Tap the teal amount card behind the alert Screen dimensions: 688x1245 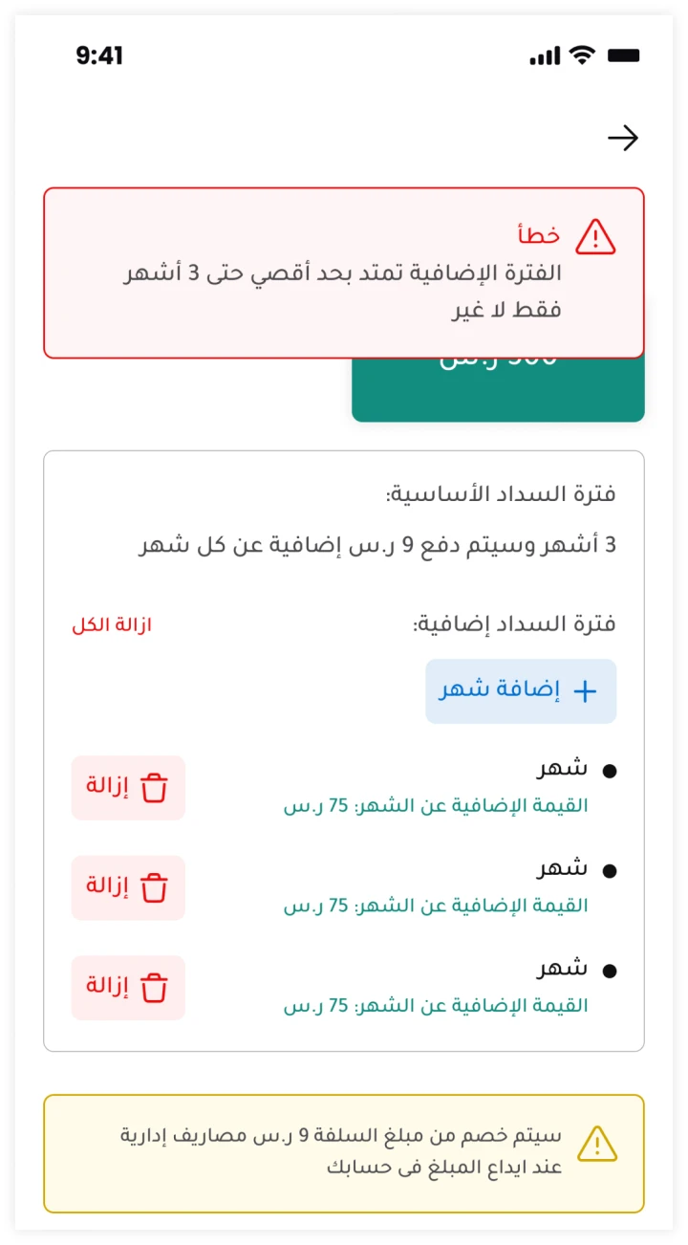pyautogui.click(x=498, y=390)
